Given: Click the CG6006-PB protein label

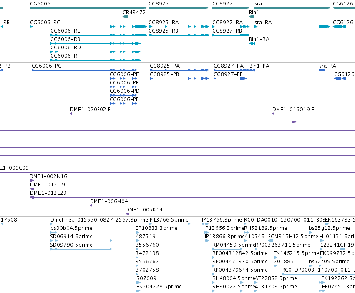Looking at the screenshot, I should click(x=124, y=83).
